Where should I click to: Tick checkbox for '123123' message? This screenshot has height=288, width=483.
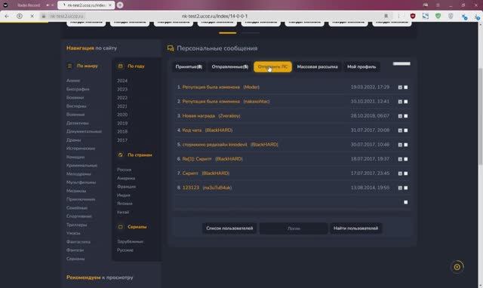click(406, 188)
